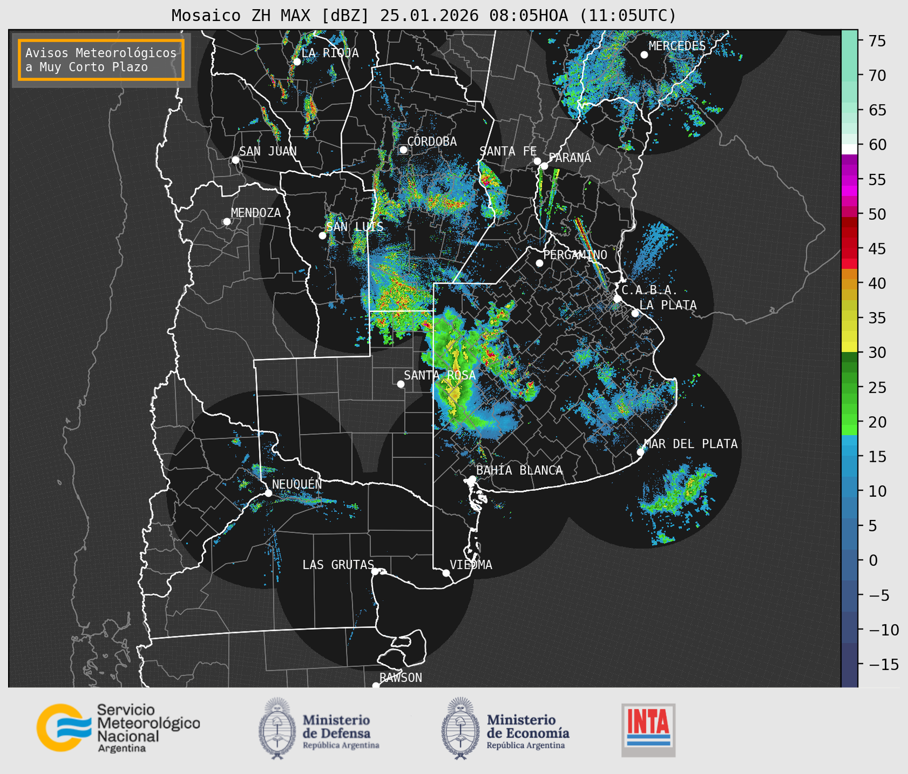Screen dimensions: 908x774
Task: Click the Servicio Meteorológico Nacional logo
Action: [118, 728]
